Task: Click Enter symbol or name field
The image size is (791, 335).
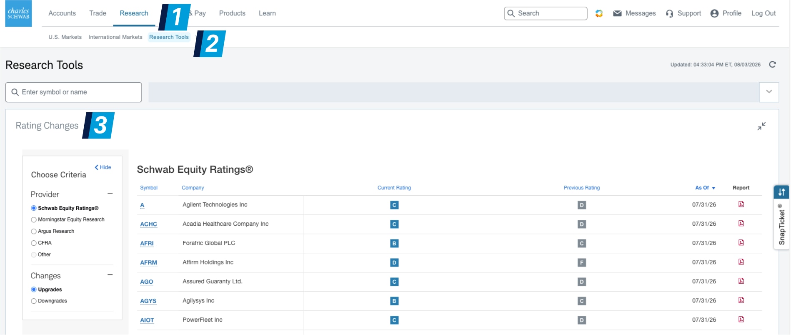Action: (73, 92)
